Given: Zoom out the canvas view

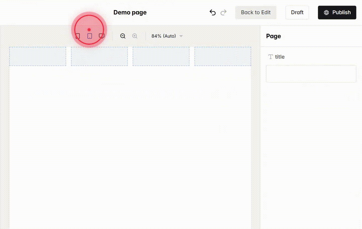Looking at the screenshot, I should click(123, 36).
